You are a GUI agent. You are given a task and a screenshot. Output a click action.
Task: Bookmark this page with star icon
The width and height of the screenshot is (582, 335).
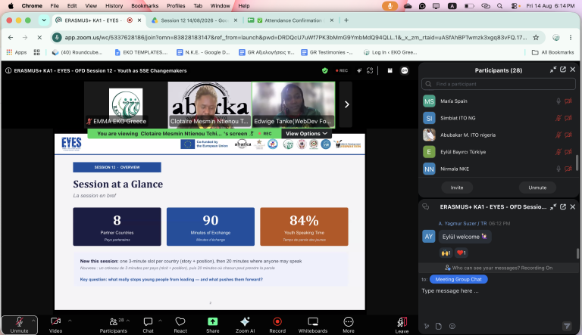coord(536,37)
